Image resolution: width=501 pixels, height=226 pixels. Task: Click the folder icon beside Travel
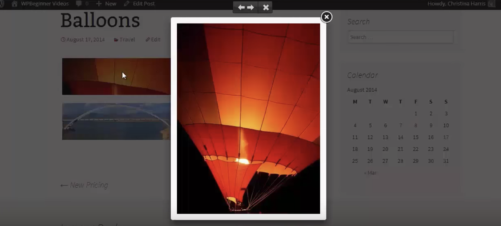[x=116, y=40]
